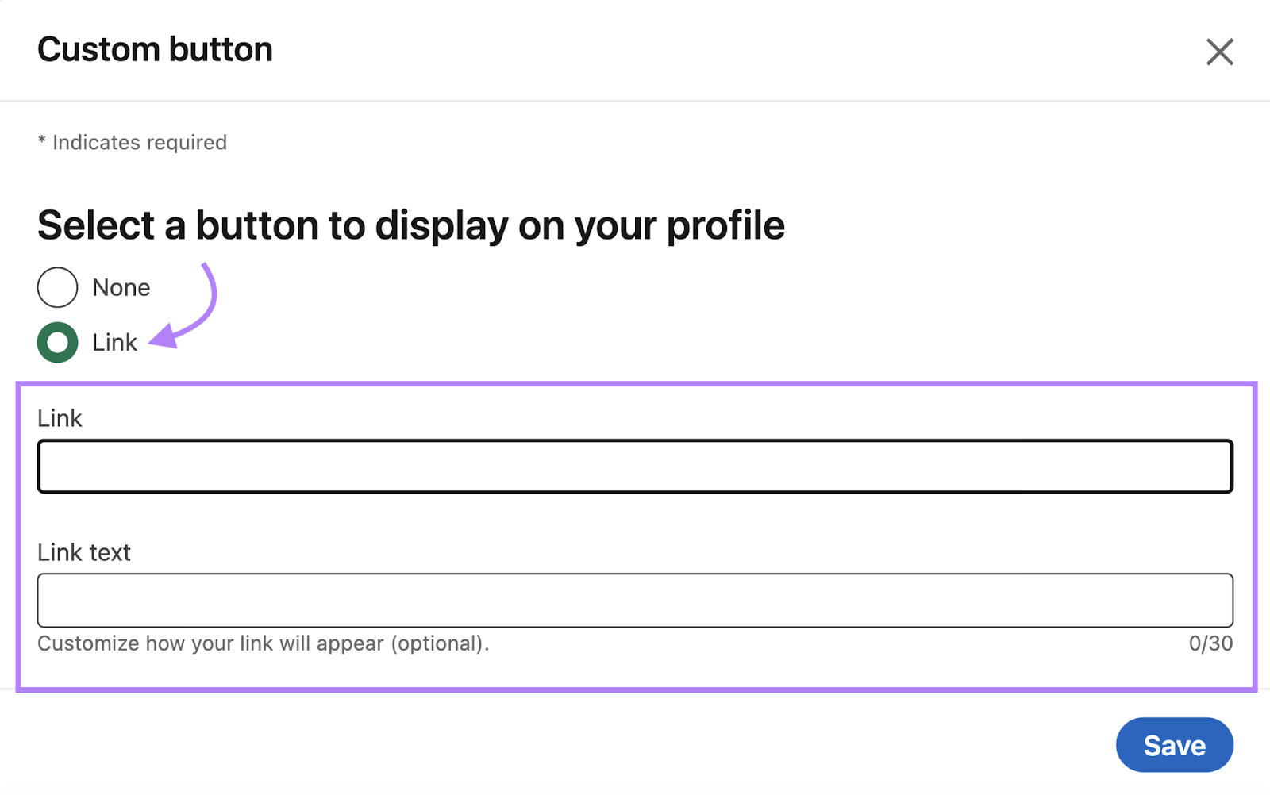
Task: Click the Link field label
Action: (60, 418)
